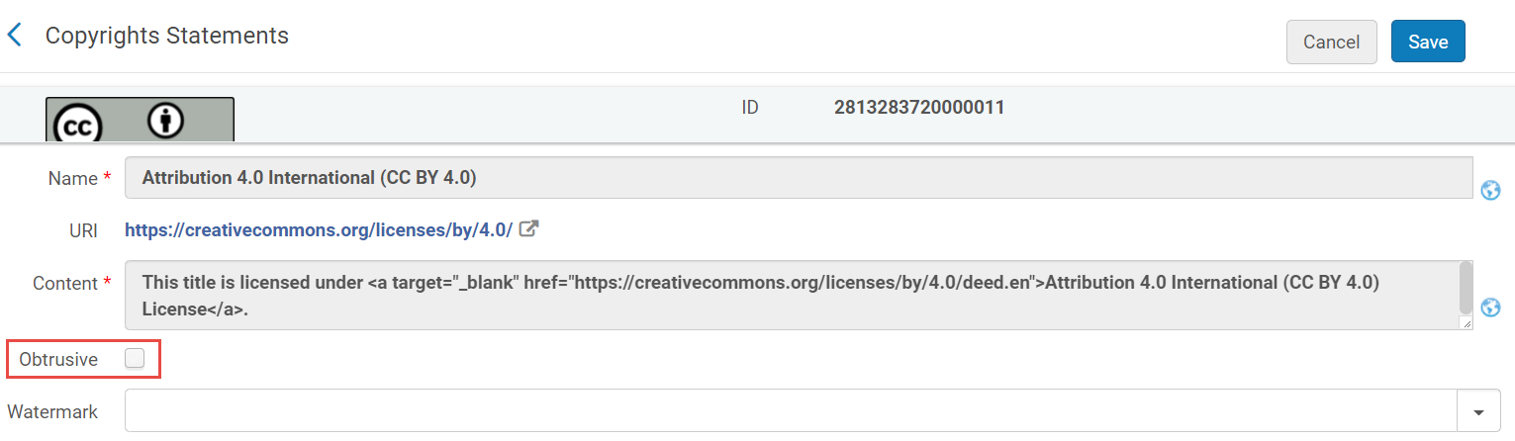Click the Copyrights Statements page title
1515x441 pixels.
coord(167,36)
